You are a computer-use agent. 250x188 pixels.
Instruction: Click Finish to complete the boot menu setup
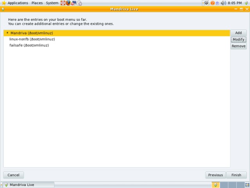(x=236, y=175)
